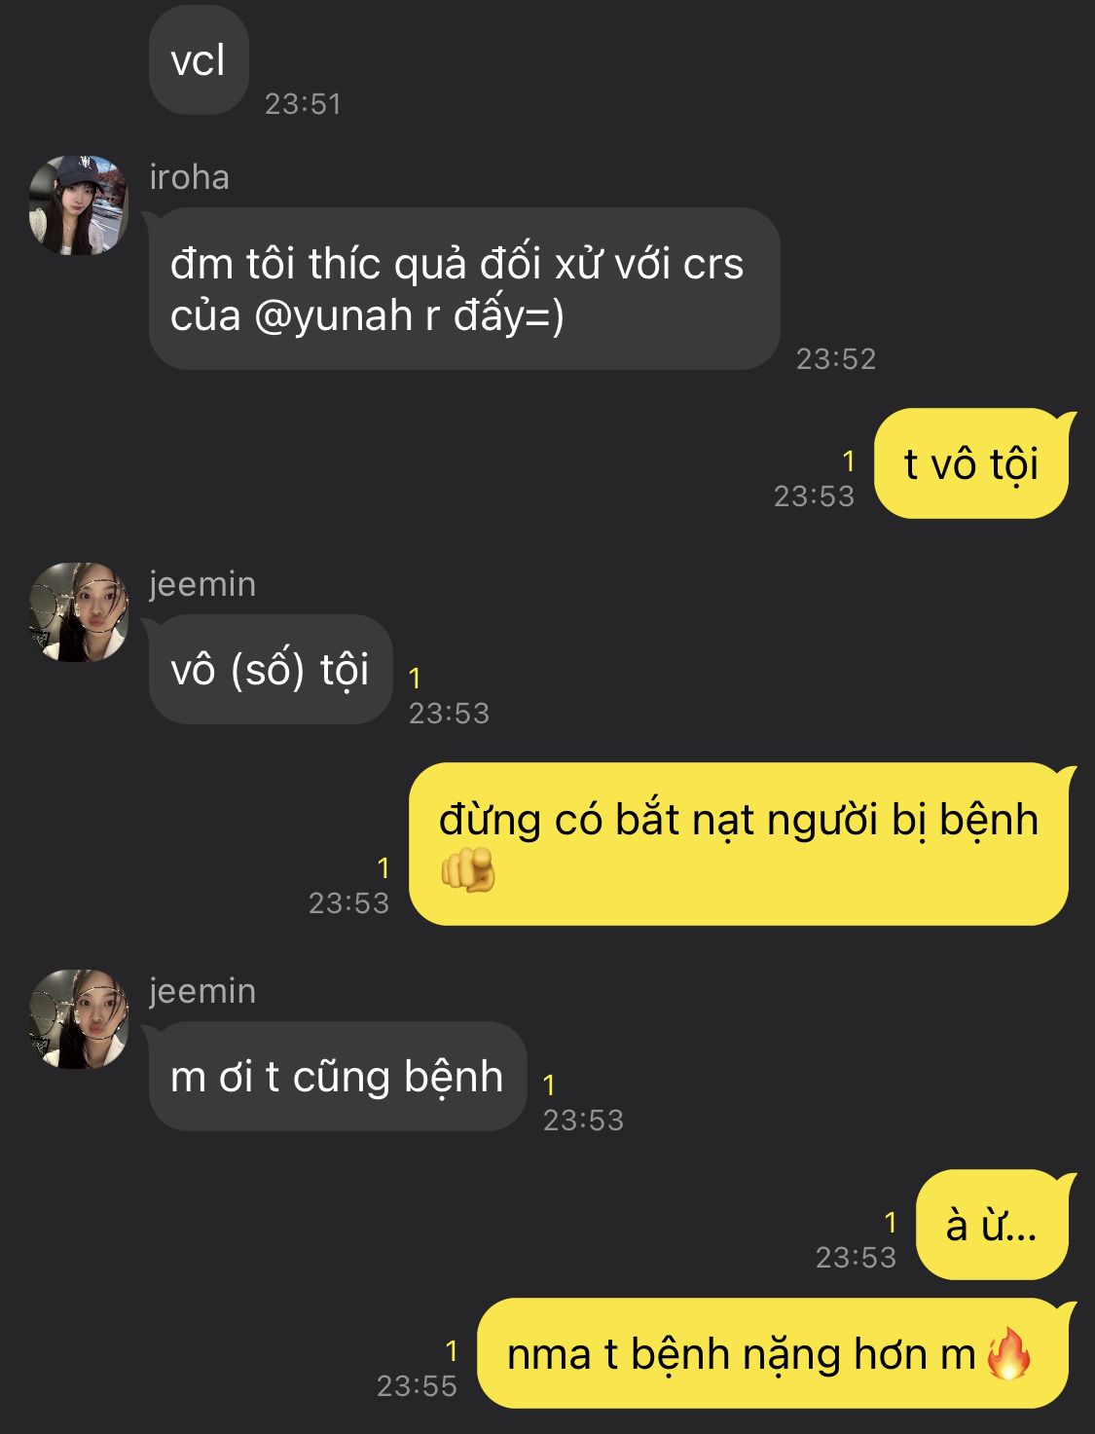The height and width of the screenshot is (1434, 1095).
Task: Tap jeemin's avatar beside 'm ơi t cũng bệnh'
Action: pyautogui.click(x=78, y=1019)
